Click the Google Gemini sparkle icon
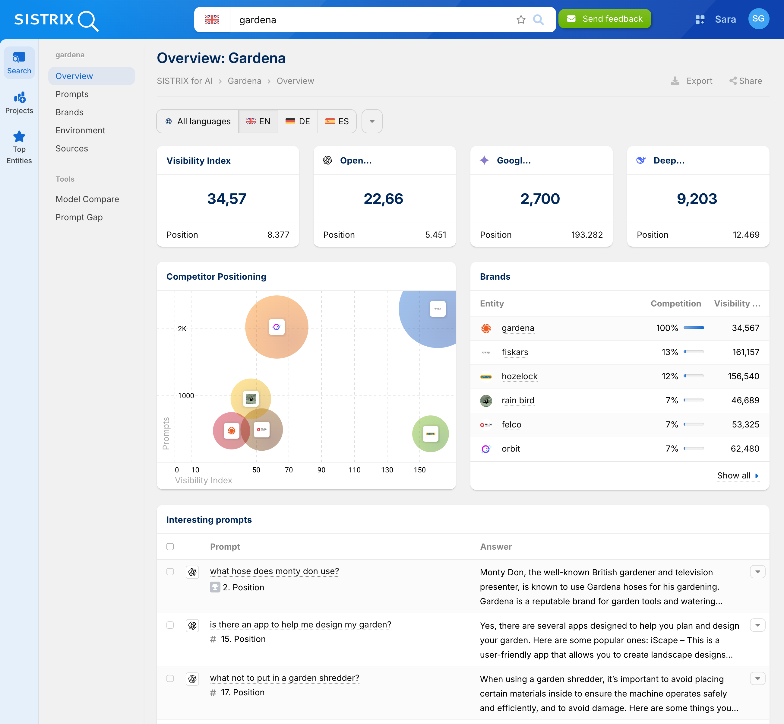Image resolution: width=784 pixels, height=724 pixels. click(x=484, y=160)
